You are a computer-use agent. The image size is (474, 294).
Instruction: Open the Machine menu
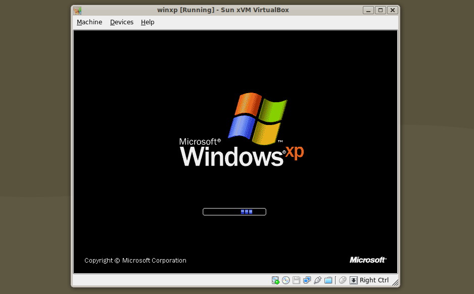89,22
